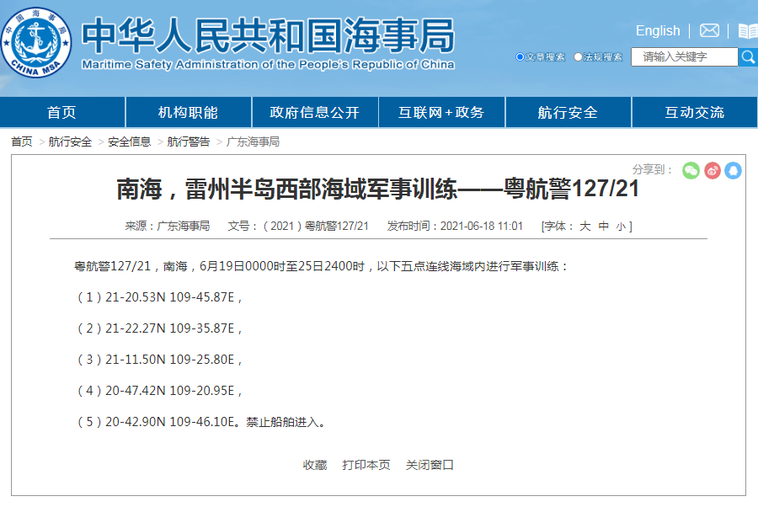Open the 互动交流 navigation tab
This screenshot has height=507, width=758.
point(694,113)
